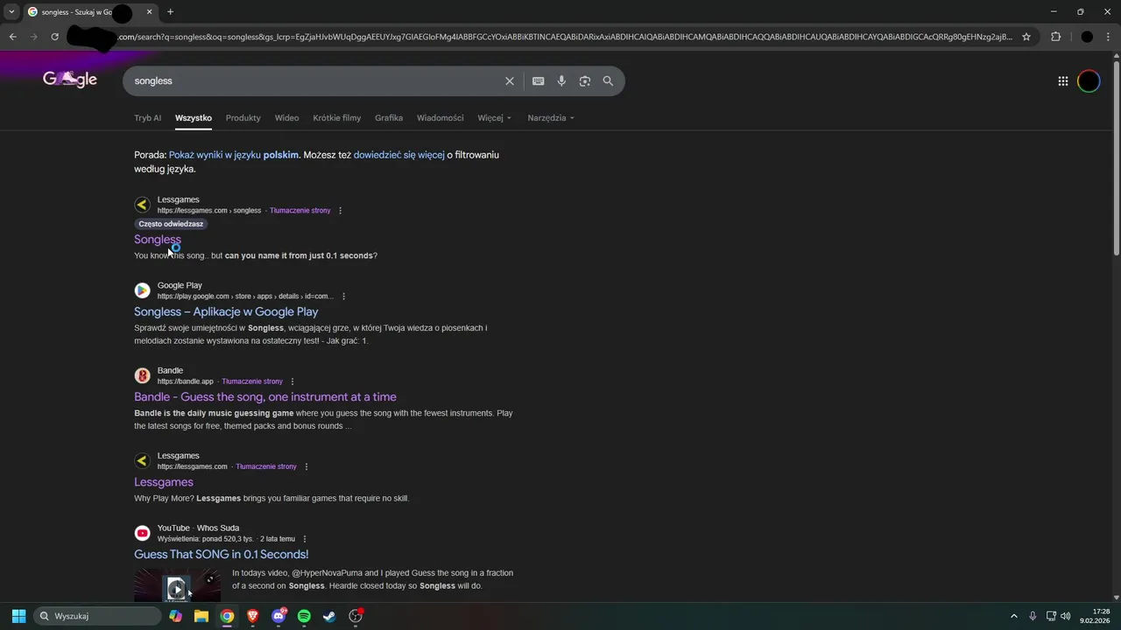Click the Często odwiedzasz badge
This screenshot has height=630, width=1121.
coord(171,224)
